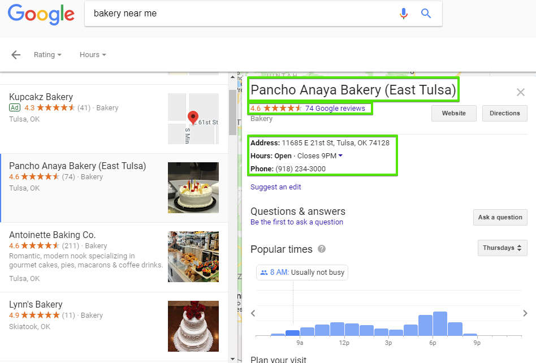The width and height of the screenshot is (536, 363).
Task: Open the bakery Website button
Action: (x=453, y=113)
